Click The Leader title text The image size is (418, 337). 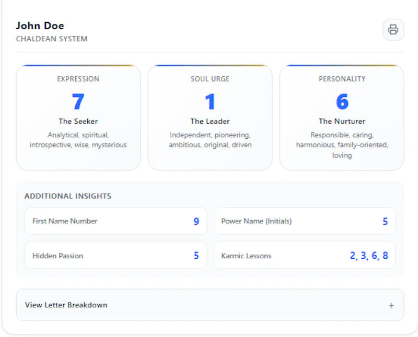pos(210,122)
